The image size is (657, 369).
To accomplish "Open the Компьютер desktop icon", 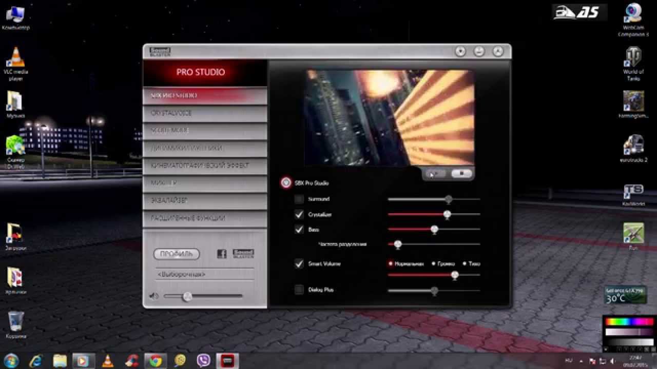I will (15, 18).
